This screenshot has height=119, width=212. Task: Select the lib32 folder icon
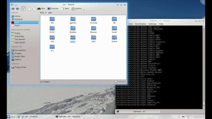click(x=52, y=28)
